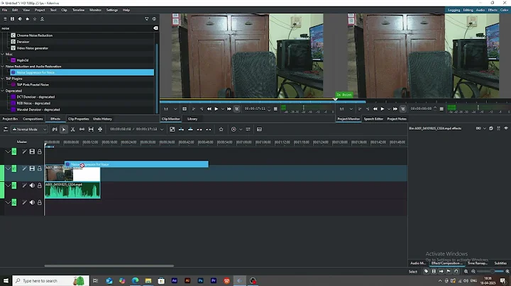The image size is (511, 286).
Task: Open clip monitor zoom ratio dropdown
Action: pos(175,109)
